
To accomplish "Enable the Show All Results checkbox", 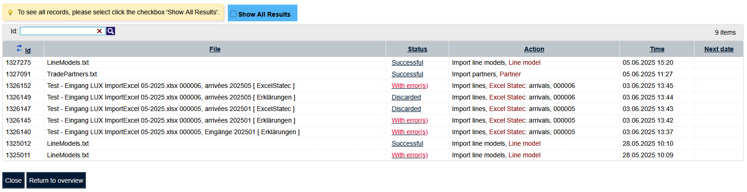I will (233, 14).
